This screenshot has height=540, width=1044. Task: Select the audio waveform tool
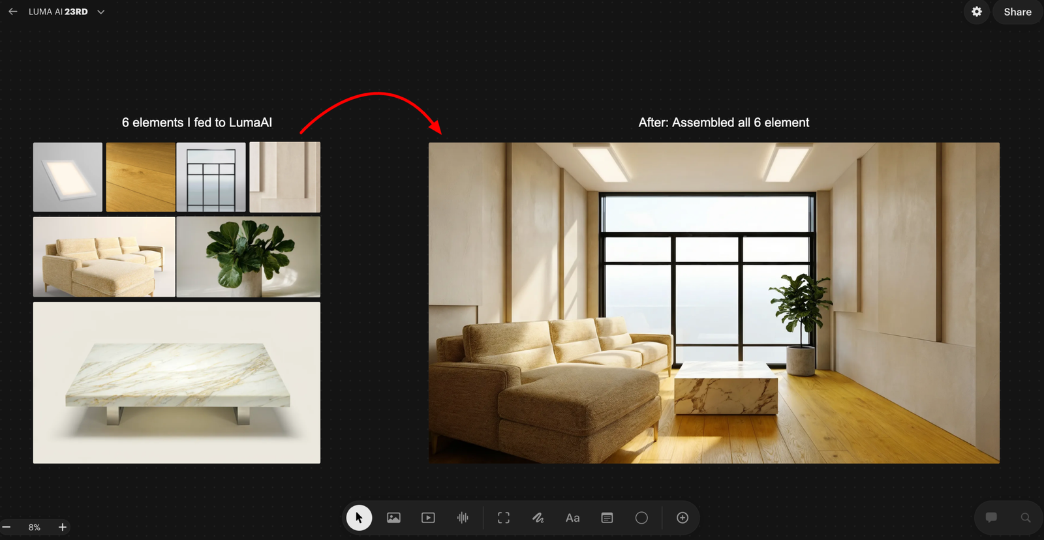(x=463, y=518)
